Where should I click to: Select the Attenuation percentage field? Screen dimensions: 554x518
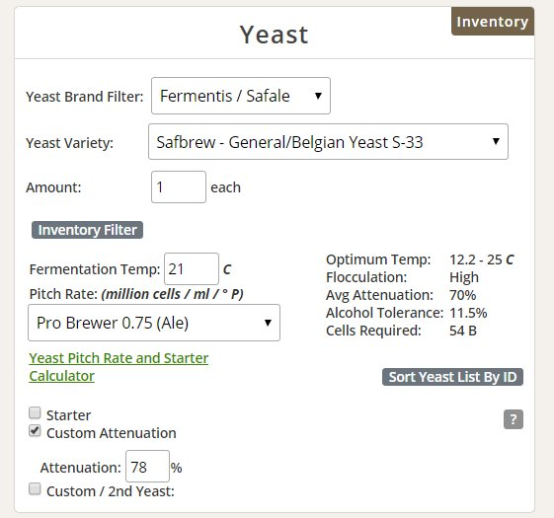click(147, 467)
